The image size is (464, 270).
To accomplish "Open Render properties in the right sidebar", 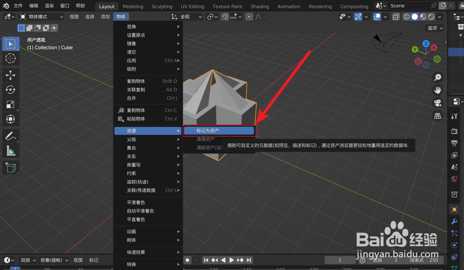I will [x=454, y=131].
